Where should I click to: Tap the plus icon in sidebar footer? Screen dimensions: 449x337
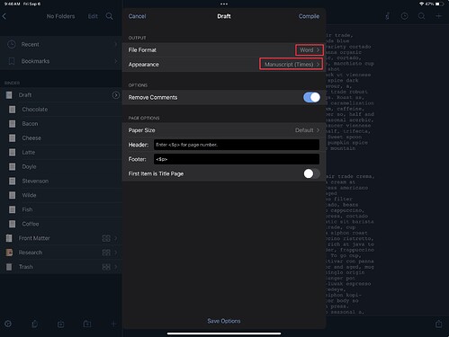coord(113,324)
